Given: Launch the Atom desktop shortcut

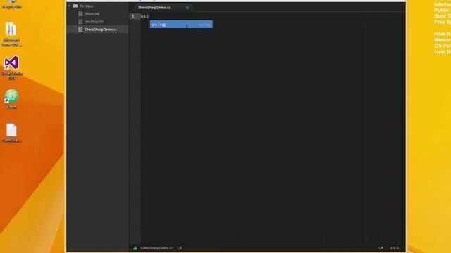Looking at the screenshot, I should 11,99.
